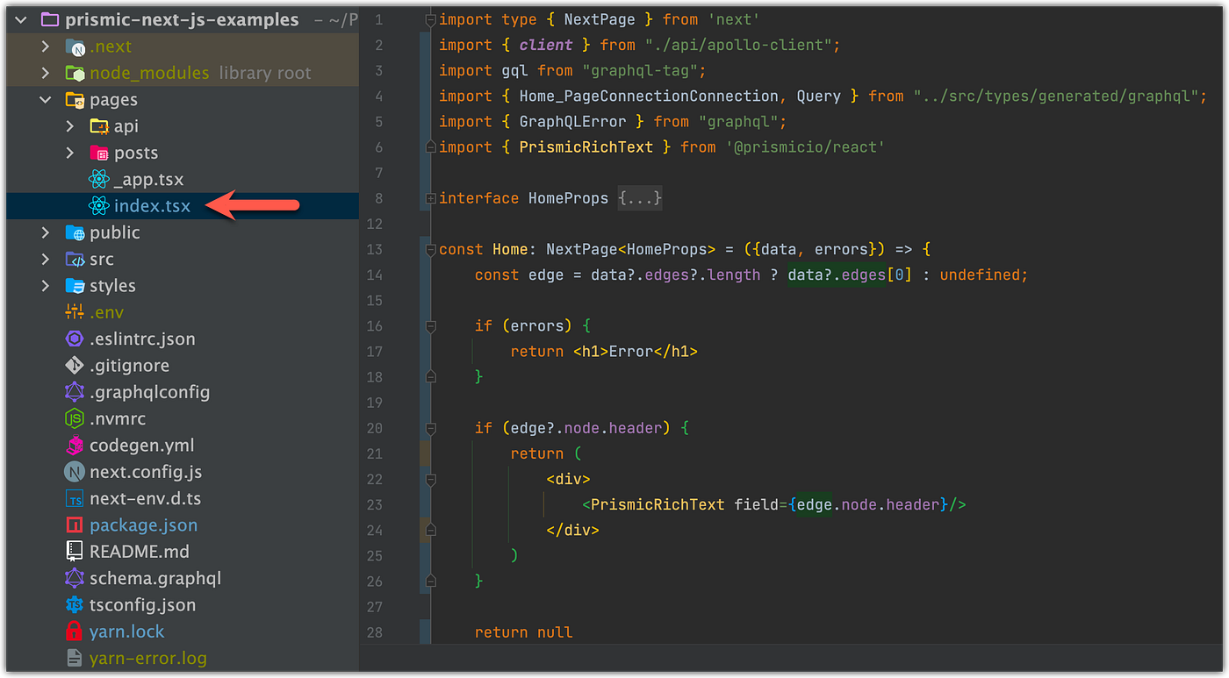Click the YAML icon beside codegen.yml
The height and width of the screenshot is (678, 1229).
pos(73,446)
